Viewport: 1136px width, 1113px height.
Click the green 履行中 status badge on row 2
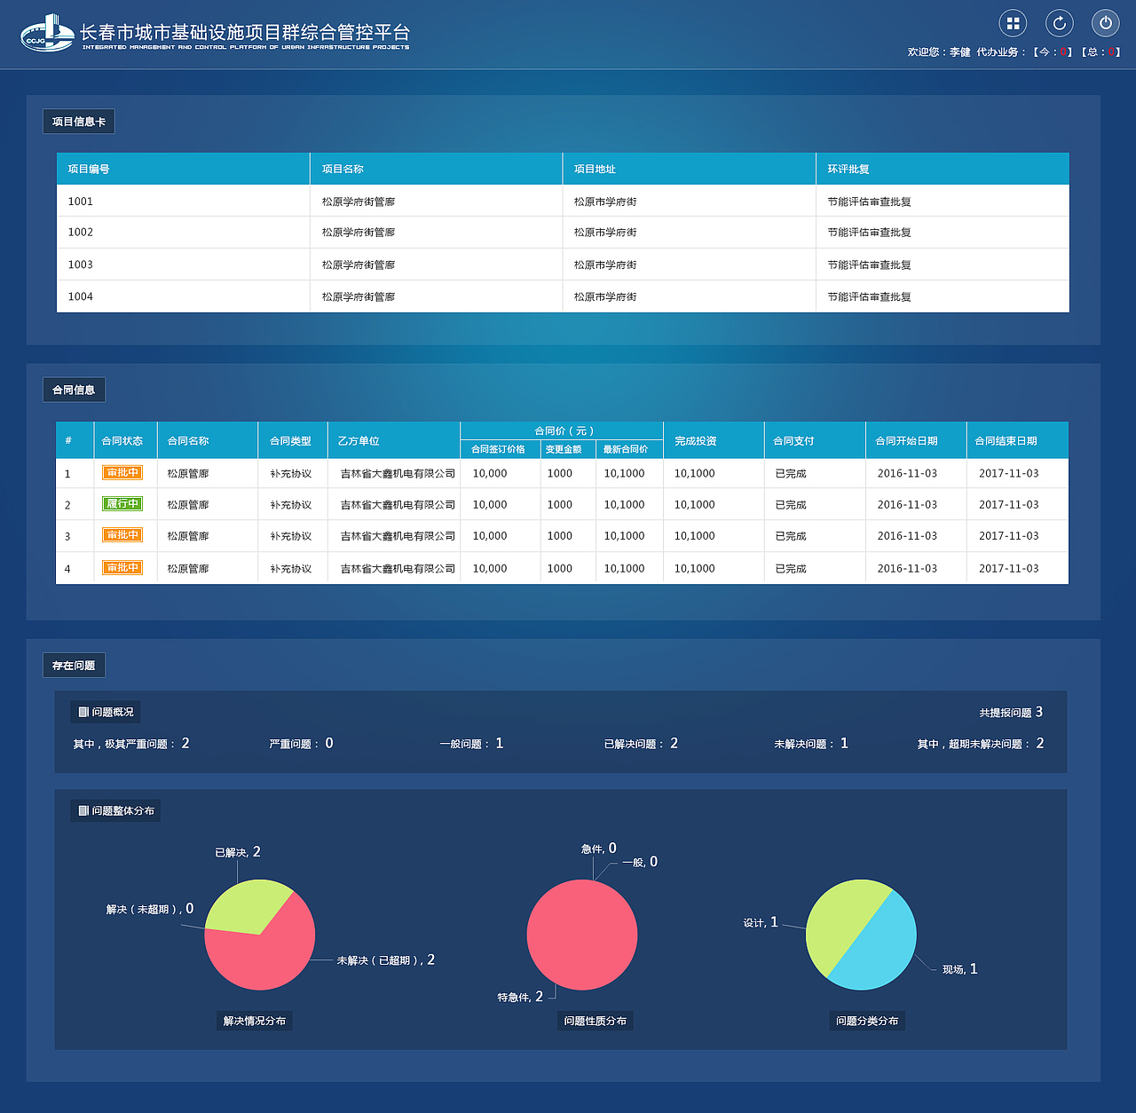click(x=124, y=504)
